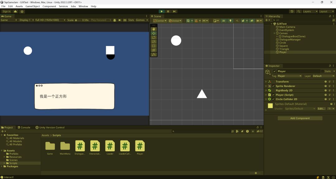Disable the Sprite Renderer component checkbox

coord(273,86)
